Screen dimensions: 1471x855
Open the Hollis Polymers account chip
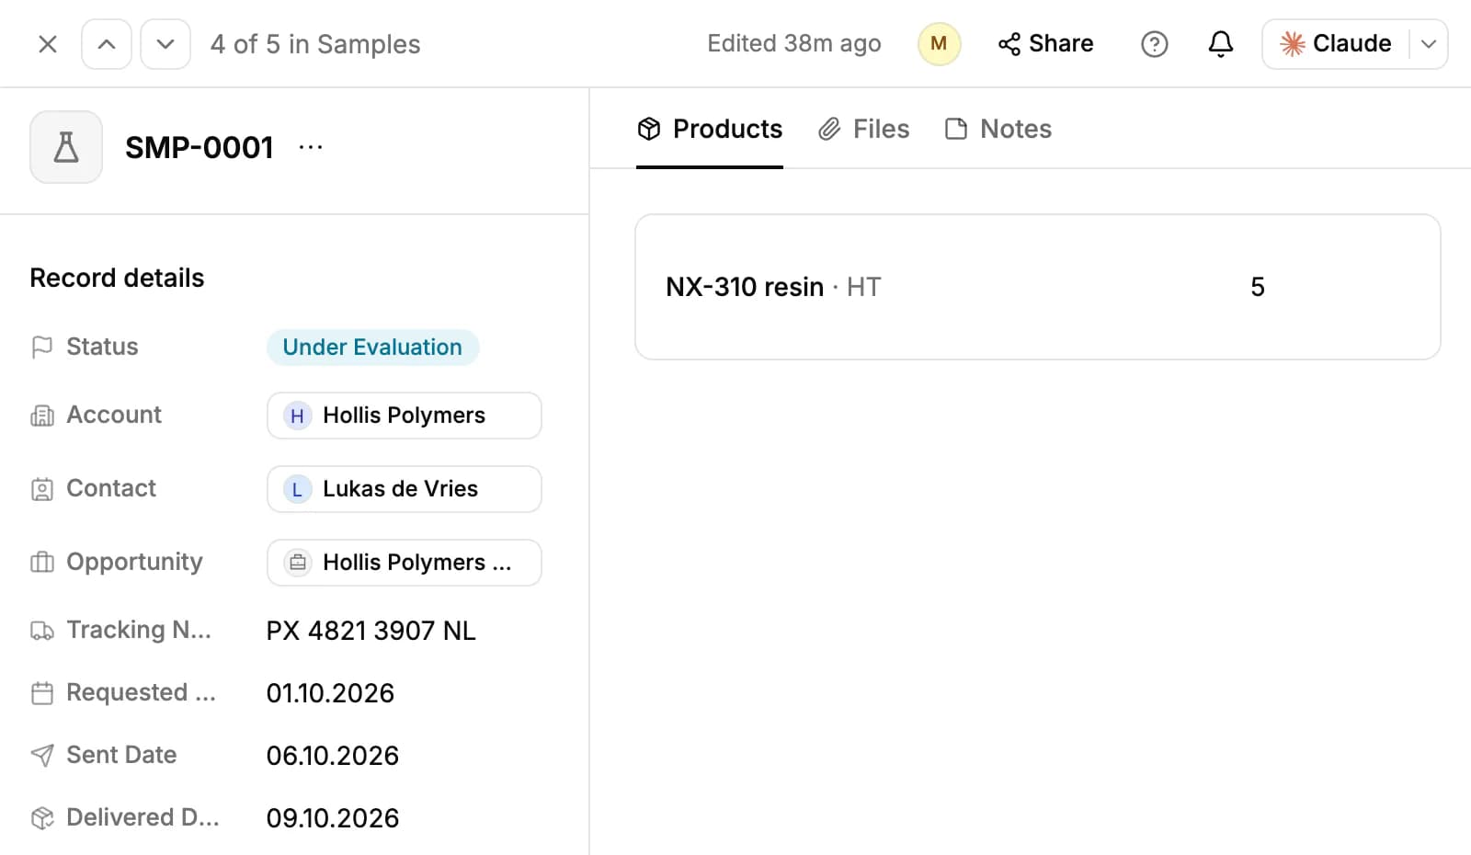click(x=404, y=416)
